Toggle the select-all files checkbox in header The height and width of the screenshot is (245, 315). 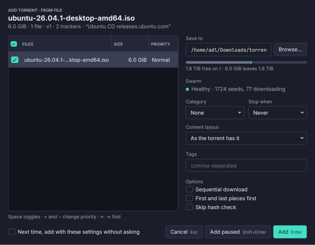coord(14,44)
